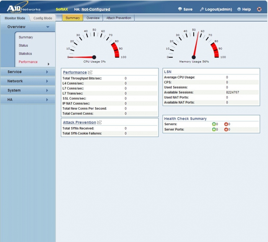Click the Total SYNs Received label
The height and width of the screenshot is (242, 268).
point(78,128)
